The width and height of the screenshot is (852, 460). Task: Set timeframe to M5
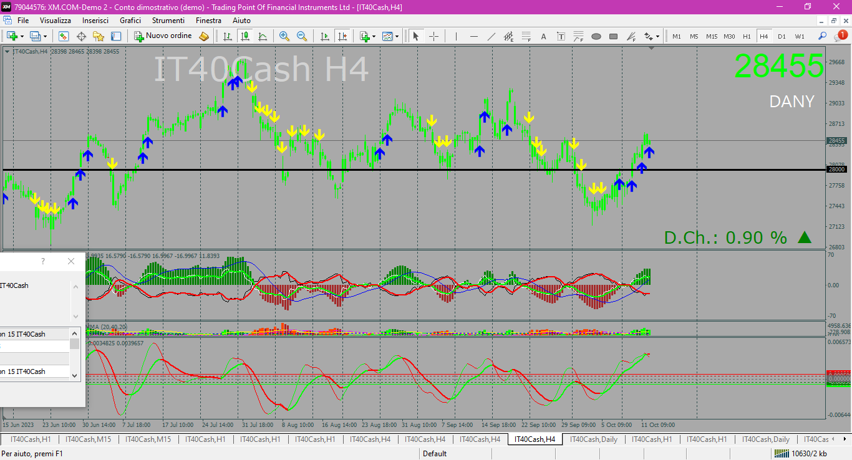[694, 36]
